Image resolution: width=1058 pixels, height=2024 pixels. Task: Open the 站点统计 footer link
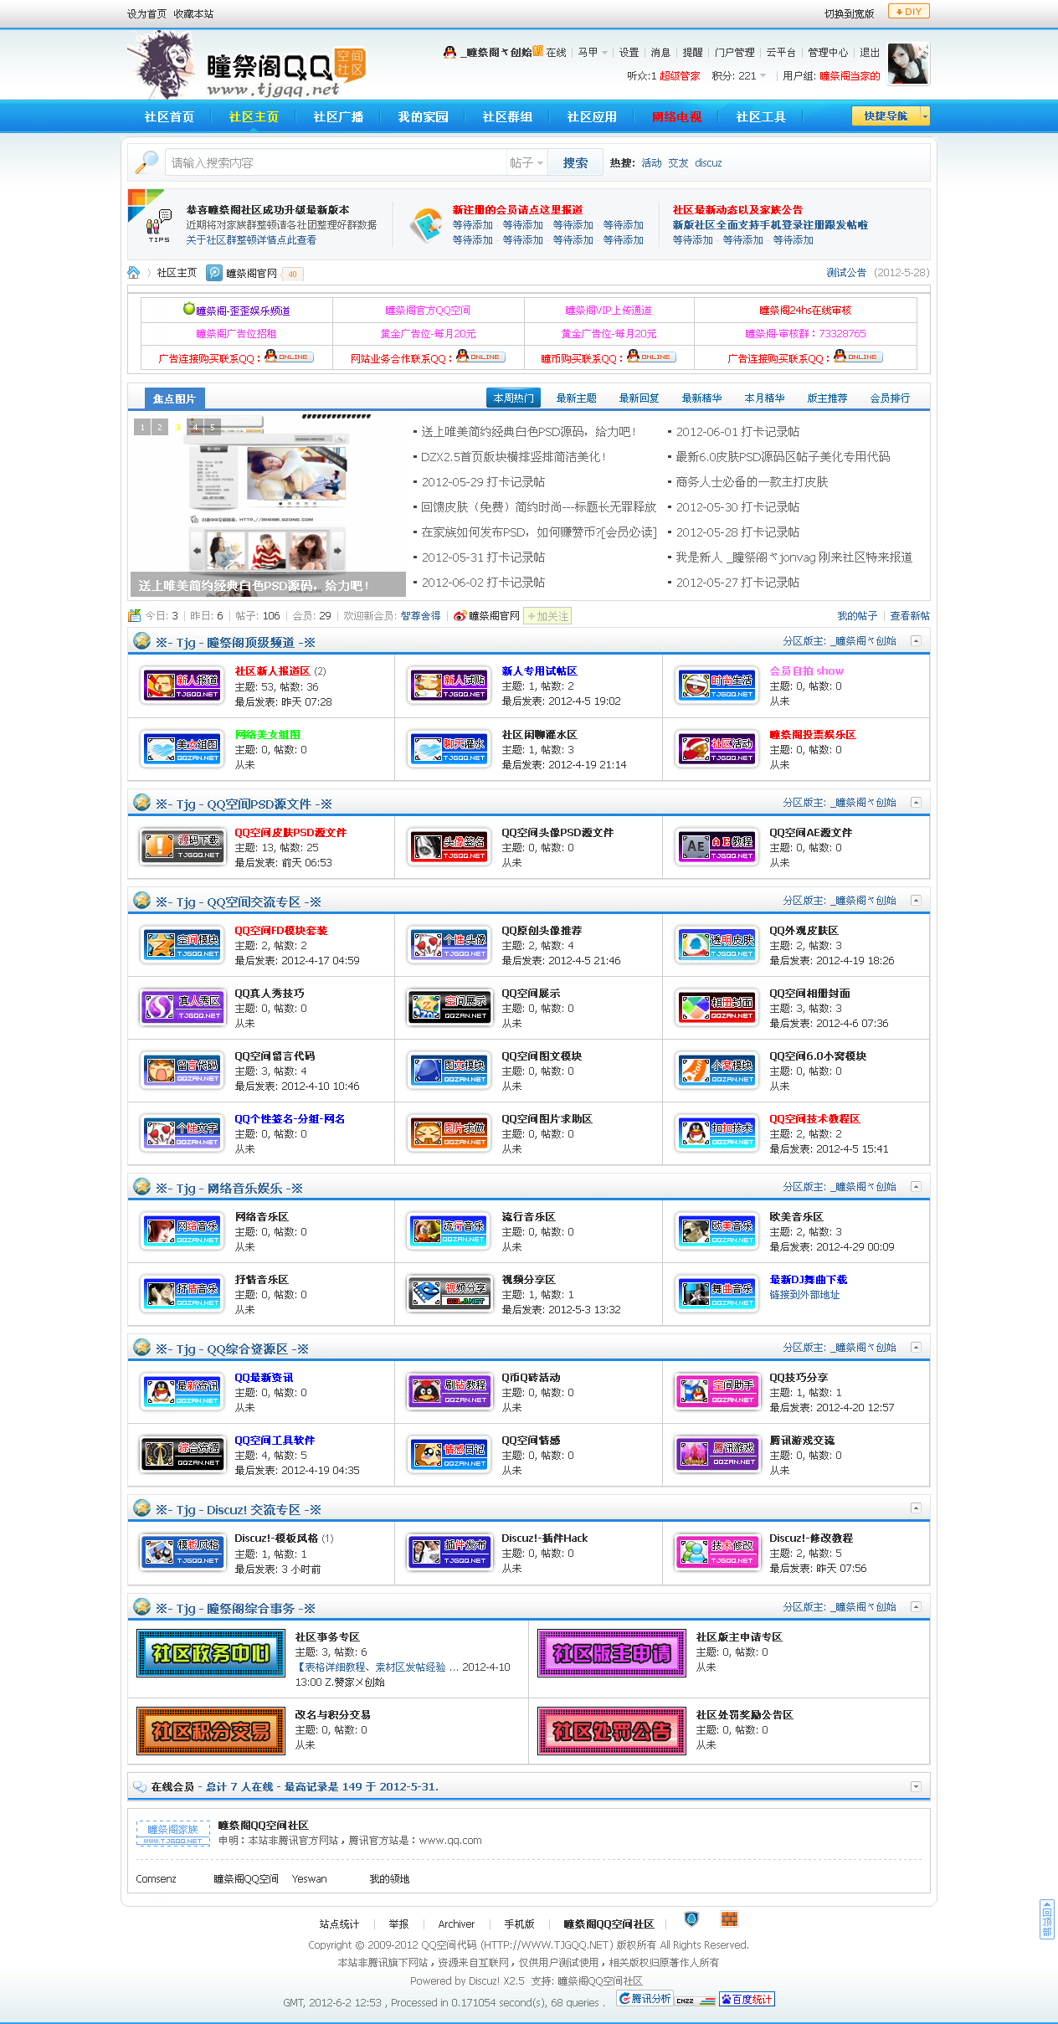point(339,1924)
